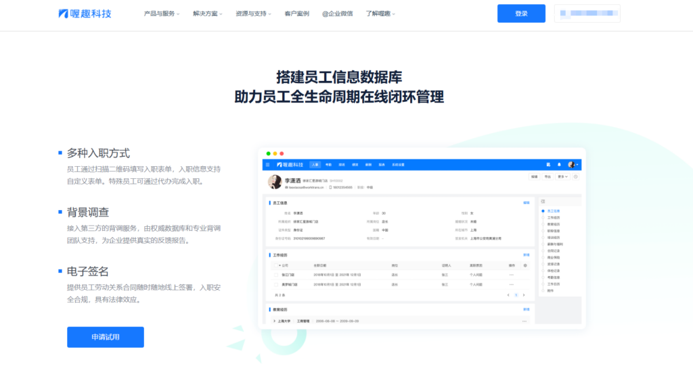Click the 新增 link in 教育经历 section
Viewport: 693px width, 372px height.
(x=527, y=310)
